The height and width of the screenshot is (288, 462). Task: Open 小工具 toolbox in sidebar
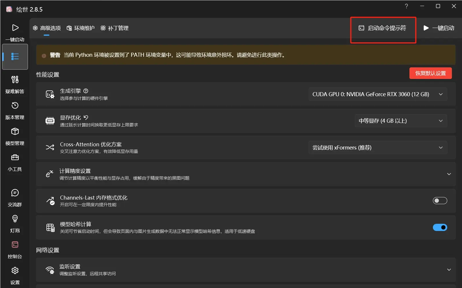[15, 162]
